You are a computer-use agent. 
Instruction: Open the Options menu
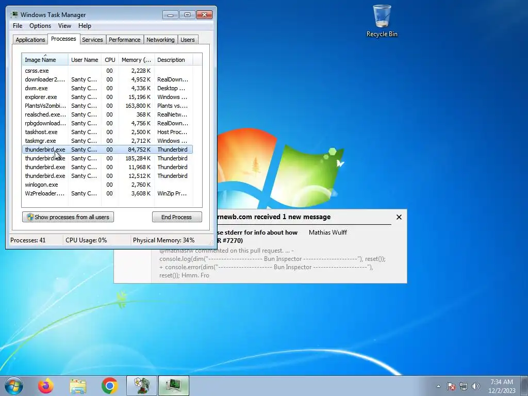point(40,26)
